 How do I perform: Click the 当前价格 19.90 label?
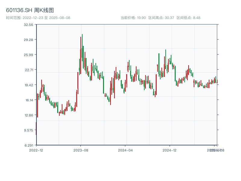[x=133, y=18]
